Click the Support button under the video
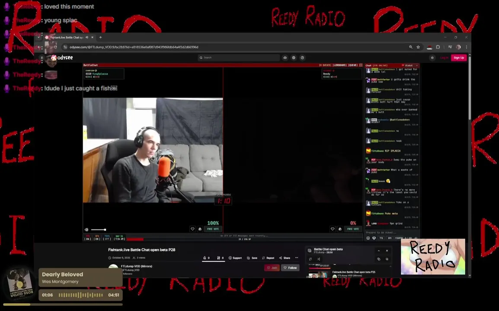499x311 pixels. [235, 258]
